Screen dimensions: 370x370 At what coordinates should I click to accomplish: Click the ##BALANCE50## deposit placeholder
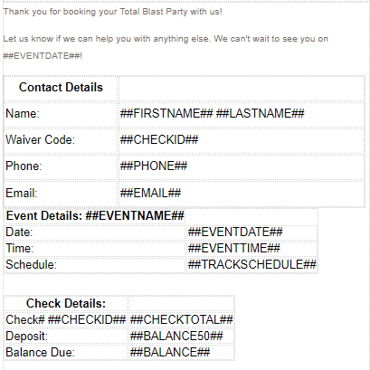coord(176,337)
